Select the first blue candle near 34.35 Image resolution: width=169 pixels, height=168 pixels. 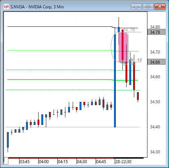tap(8, 140)
